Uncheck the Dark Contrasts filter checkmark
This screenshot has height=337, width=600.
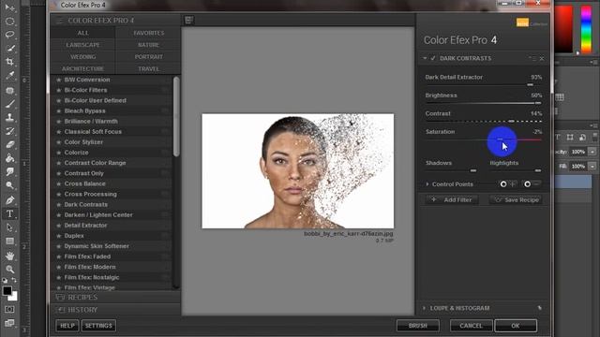[433, 58]
